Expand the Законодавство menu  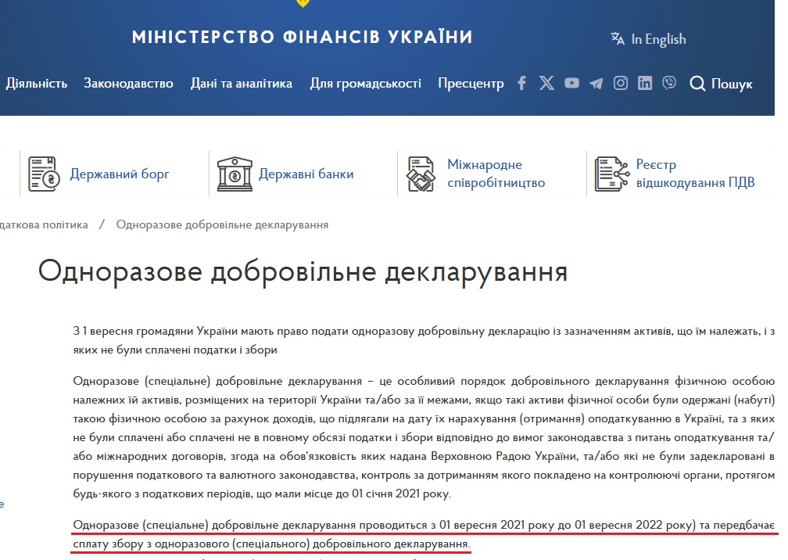coord(128,83)
